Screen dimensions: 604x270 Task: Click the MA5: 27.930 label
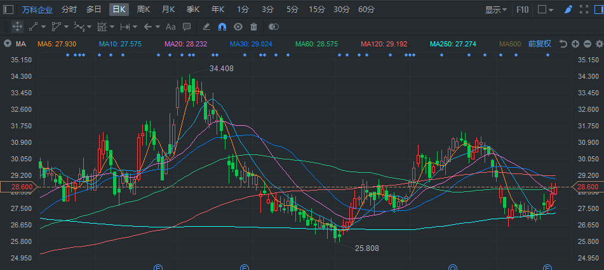[57, 44]
